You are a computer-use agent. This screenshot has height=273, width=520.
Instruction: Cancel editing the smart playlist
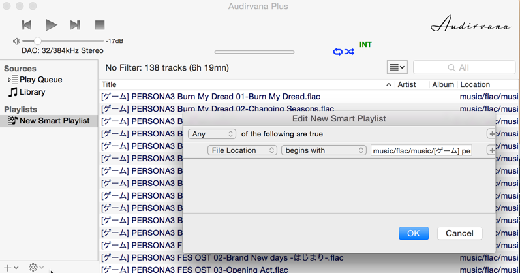click(x=459, y=233)
